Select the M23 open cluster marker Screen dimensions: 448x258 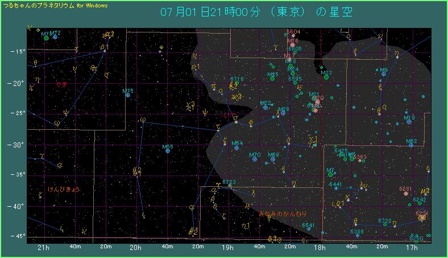click(x=326, y=77)
